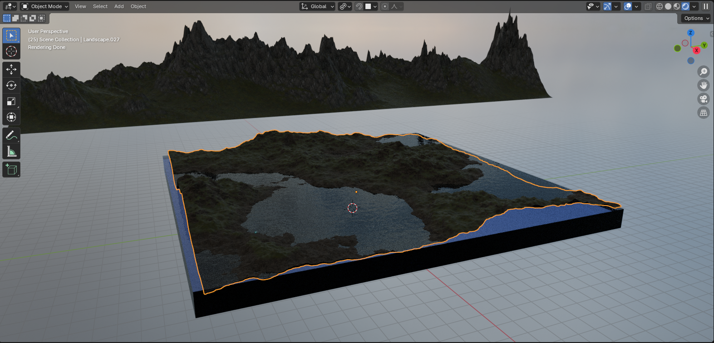Image resolution: width=714 pixels, height=343 pixels.
Task: Click the negative Y axis gizmo circle
Action: click(x=678, y=48)
